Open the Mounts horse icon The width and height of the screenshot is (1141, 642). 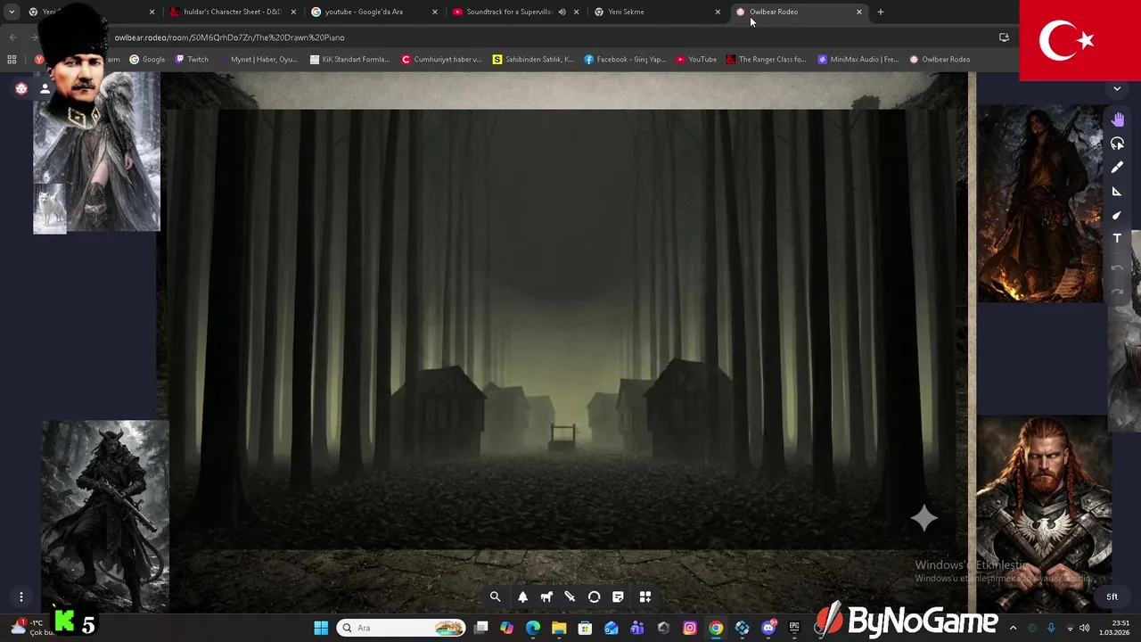[546, 597]
